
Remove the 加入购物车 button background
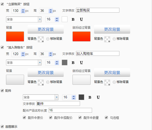click(48, 82)
